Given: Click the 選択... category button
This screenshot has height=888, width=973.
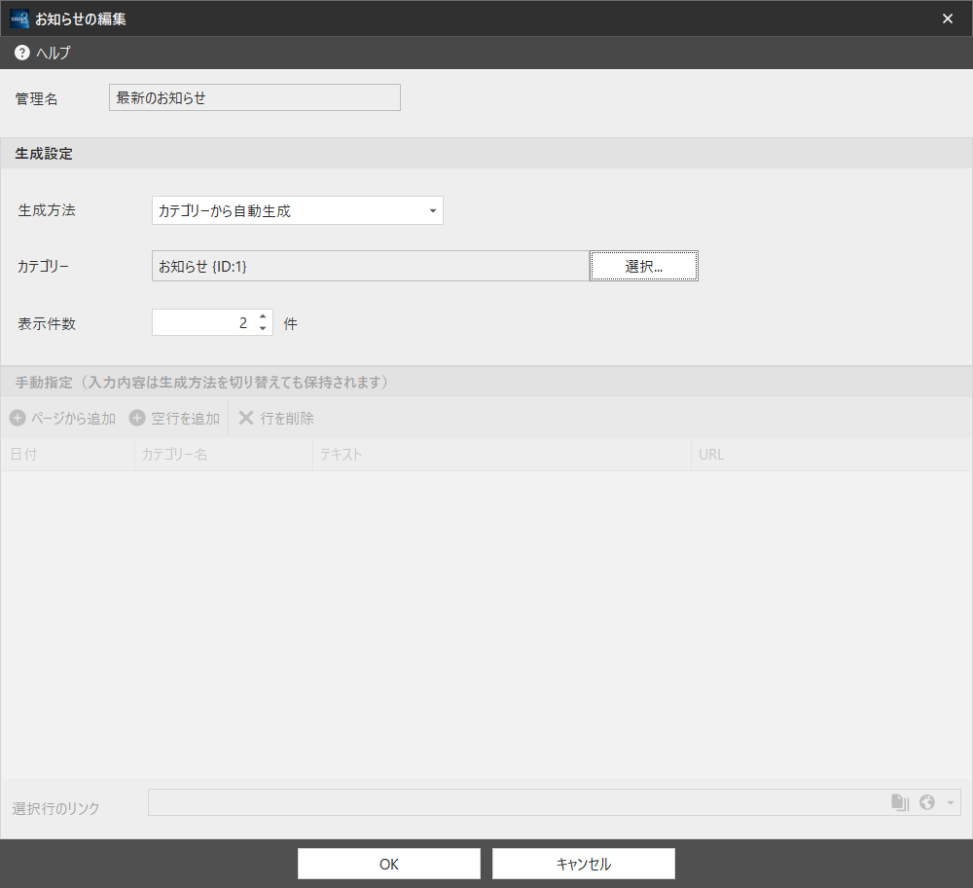Looking at the screenshot, I should point(644,266).
